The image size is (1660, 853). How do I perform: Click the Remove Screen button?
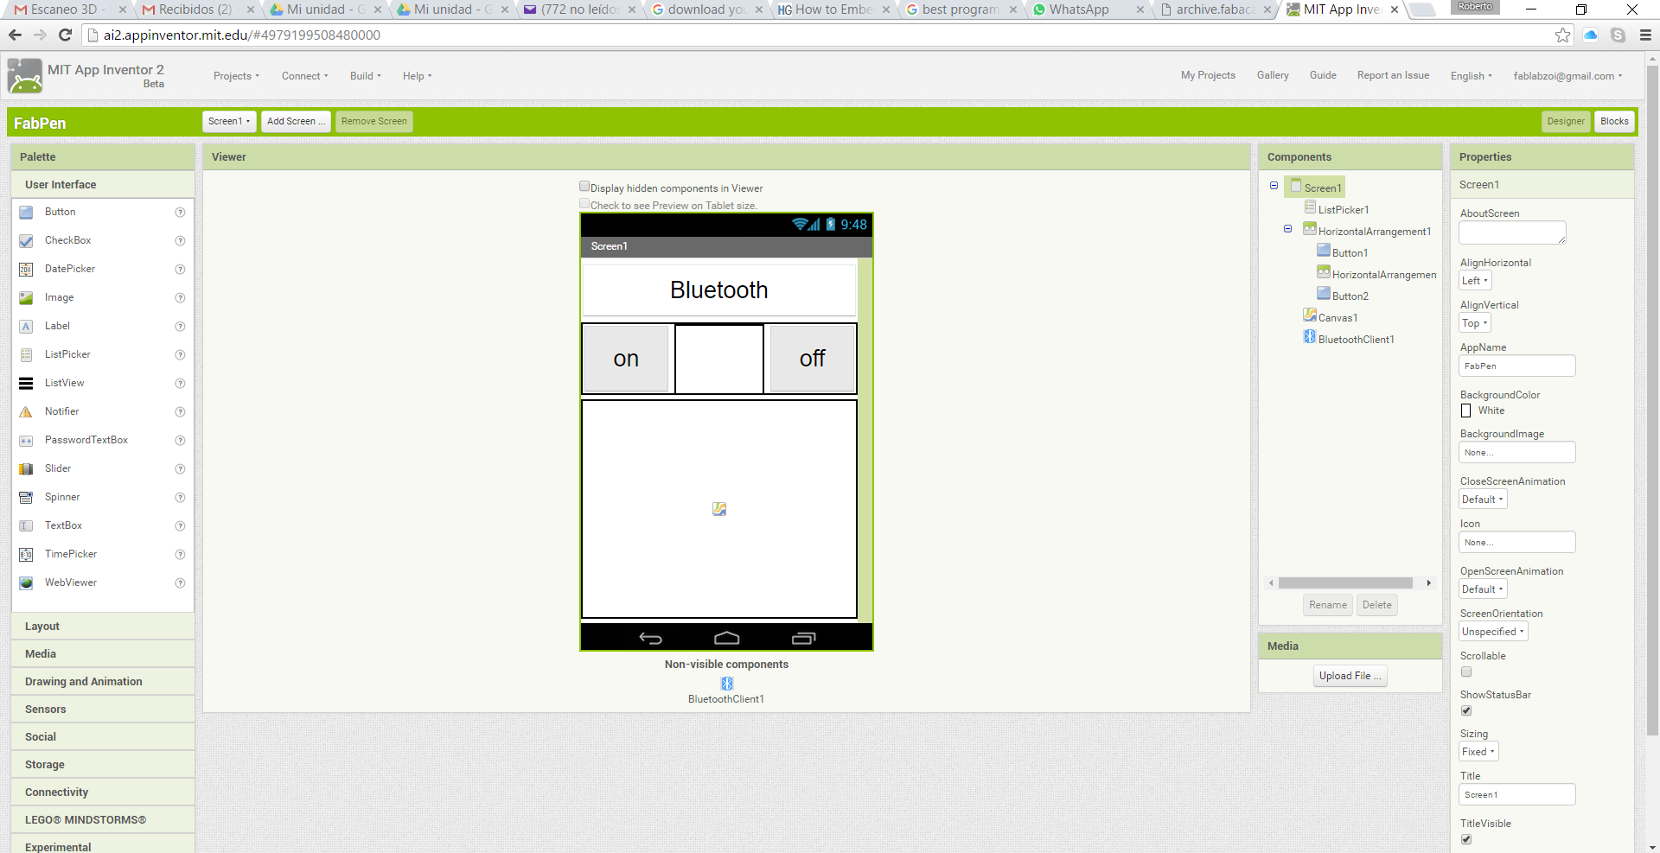(373, 122)
